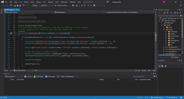Open the Debug configuration dropdown
Viewport: 184px width, 99px height.
point(36,5)
